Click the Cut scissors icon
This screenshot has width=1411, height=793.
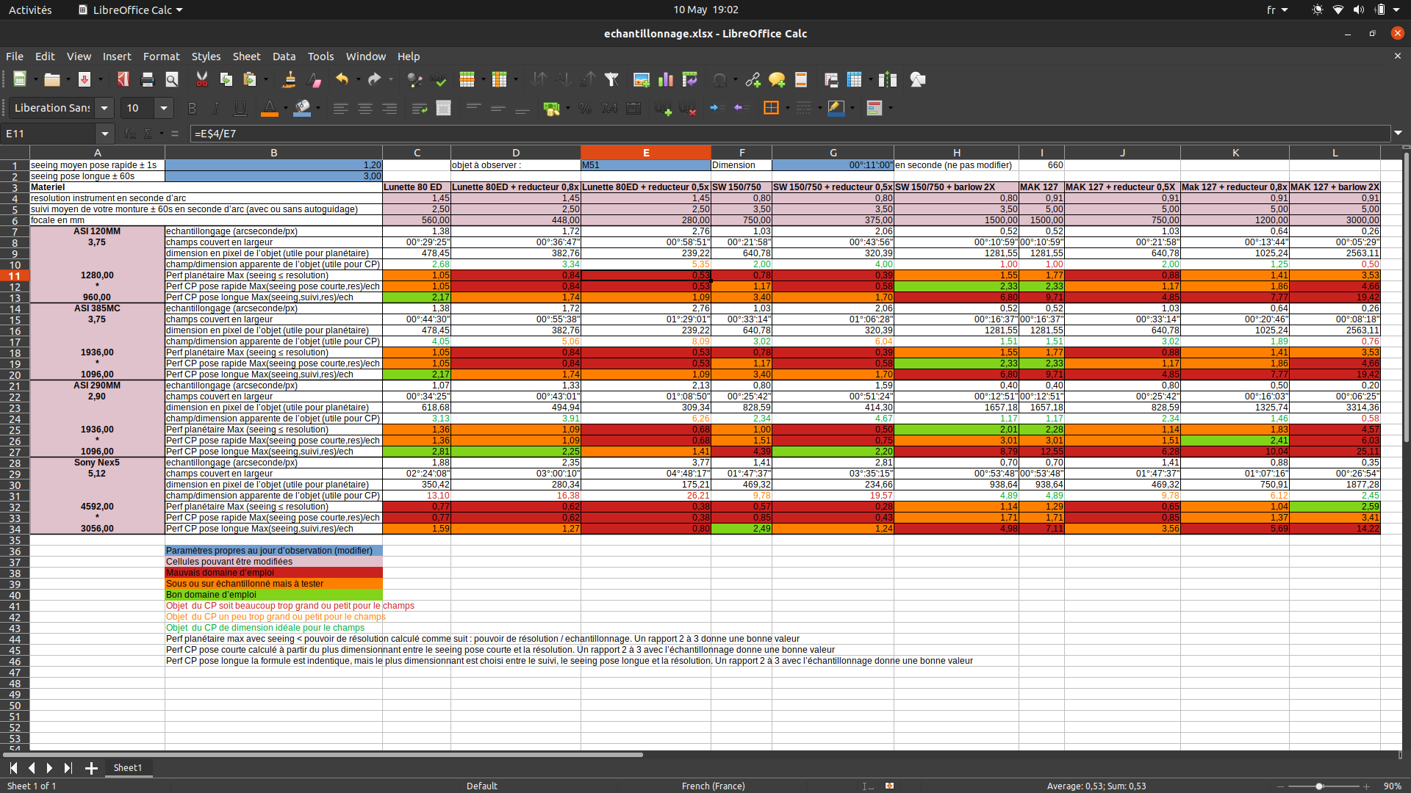[201, 79]
